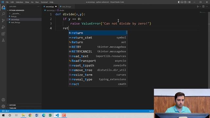Select the rect cmath suggestion
The image size is (210, 118).
click(x=98, y=84)
